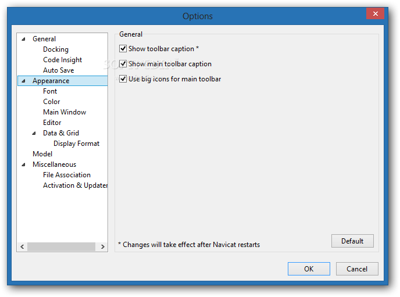Open the Font settings page
400x297 pixels.
(50, 91)
